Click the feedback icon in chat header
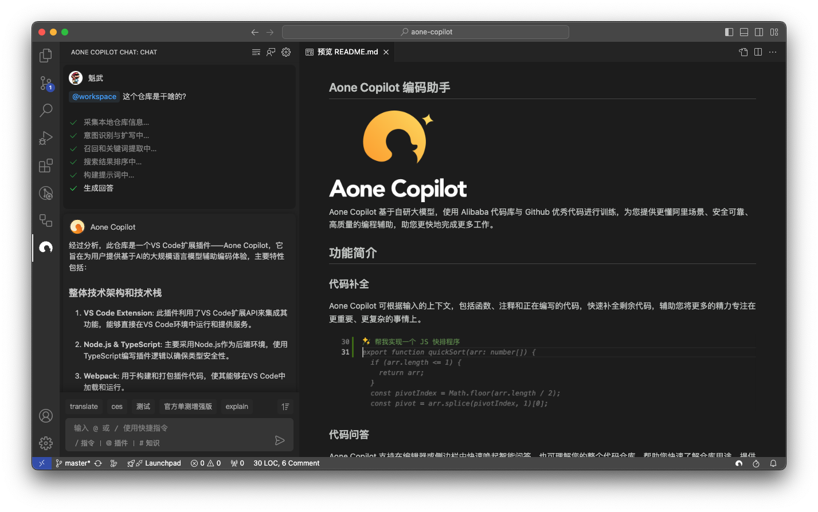Viewport: 818px width, 512px height. click(x=271, y=52)
